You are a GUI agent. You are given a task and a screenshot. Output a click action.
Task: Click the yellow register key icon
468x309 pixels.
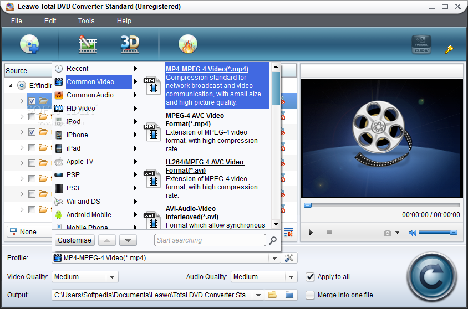pyautogui.click(x=449, y=49)
